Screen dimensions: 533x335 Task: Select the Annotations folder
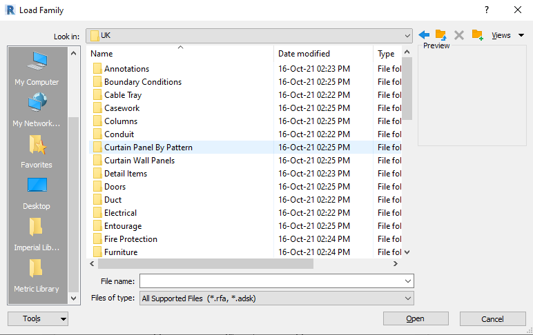(126, 69)
